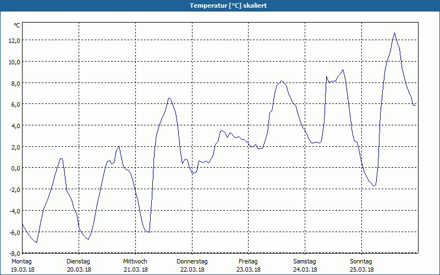
Task: Click the Dienstag day label
Action: pos(78,262)
